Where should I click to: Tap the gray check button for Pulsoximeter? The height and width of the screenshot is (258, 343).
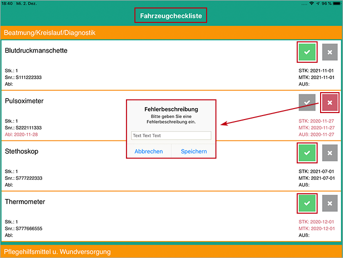tap(307, 103)
